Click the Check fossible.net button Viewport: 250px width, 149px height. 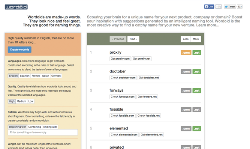coord(148,116)
